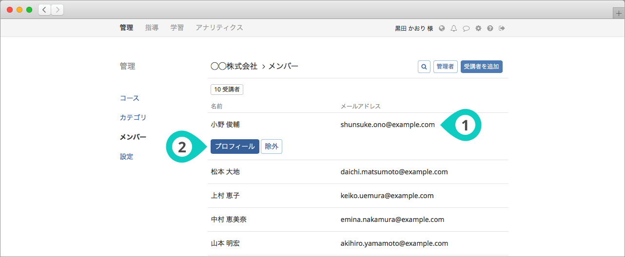This screenshot has height=257, width=625.
Task: Click the browser forward arrow
Action: 58,10
